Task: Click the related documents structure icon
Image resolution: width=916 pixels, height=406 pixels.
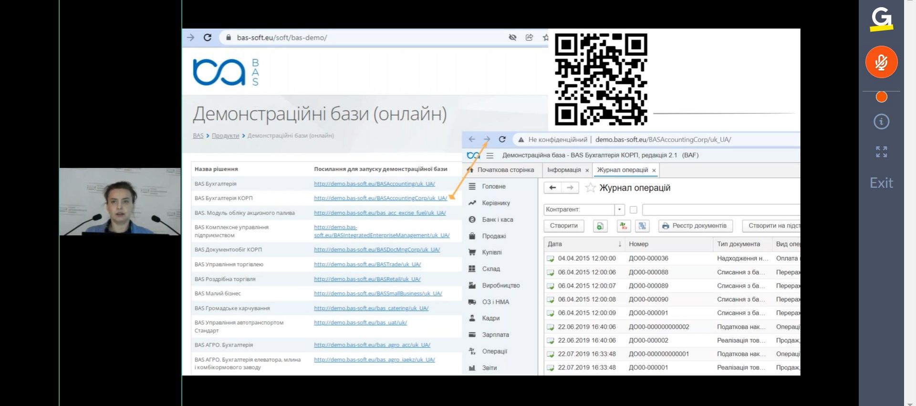Action: (x=642, y=226)
